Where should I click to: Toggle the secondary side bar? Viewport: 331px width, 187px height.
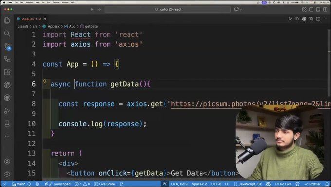coord(325,9)
